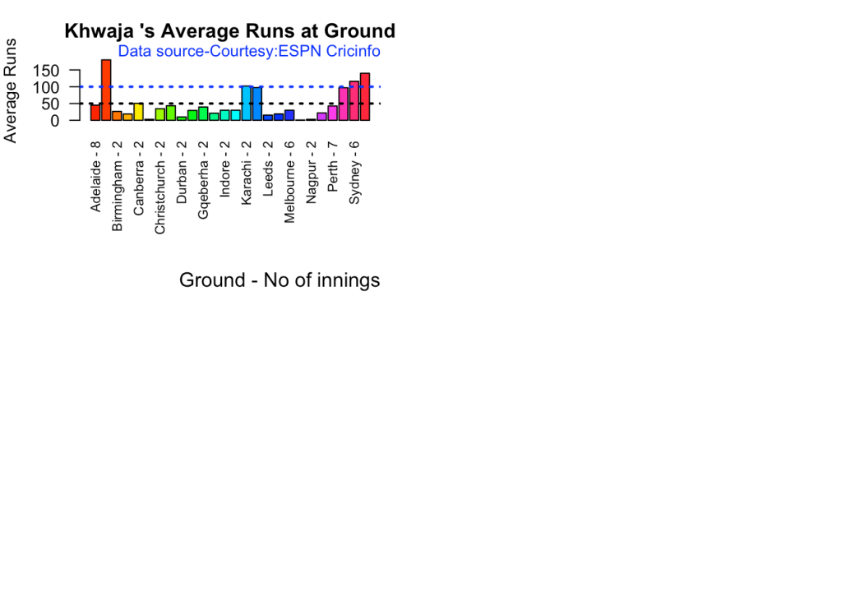The image size is (841, 601).
Task: Select the "Gqeberha - 2" axis label
Action: (203, 179)
